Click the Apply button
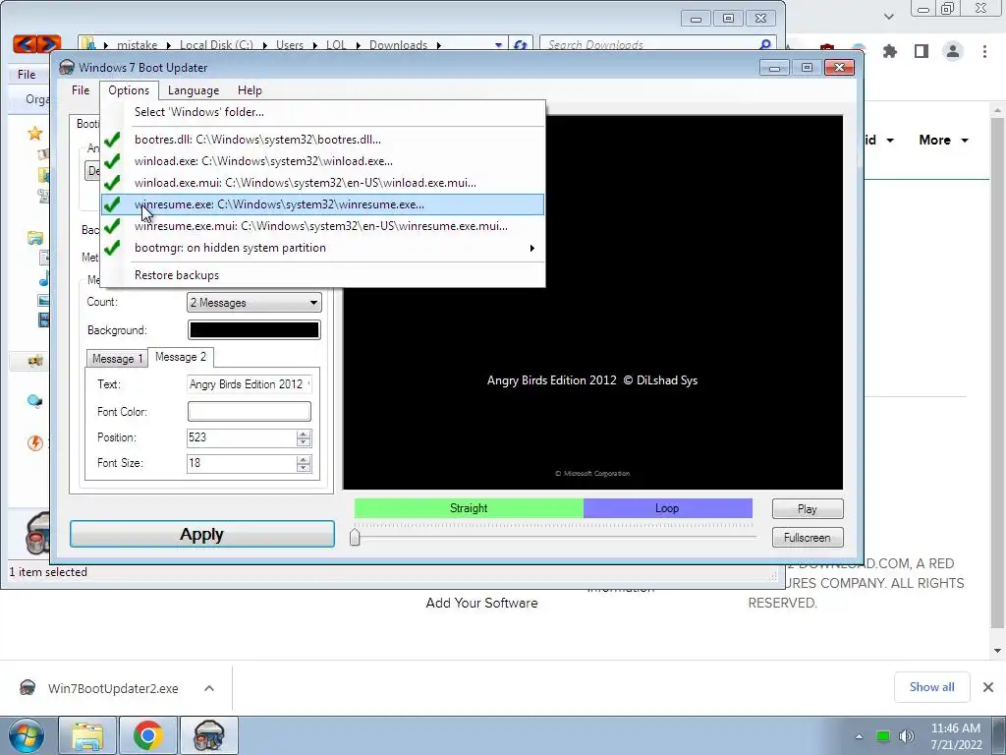Image resolution: width=1006 pixels, height=755 pixels. [202, 534]
